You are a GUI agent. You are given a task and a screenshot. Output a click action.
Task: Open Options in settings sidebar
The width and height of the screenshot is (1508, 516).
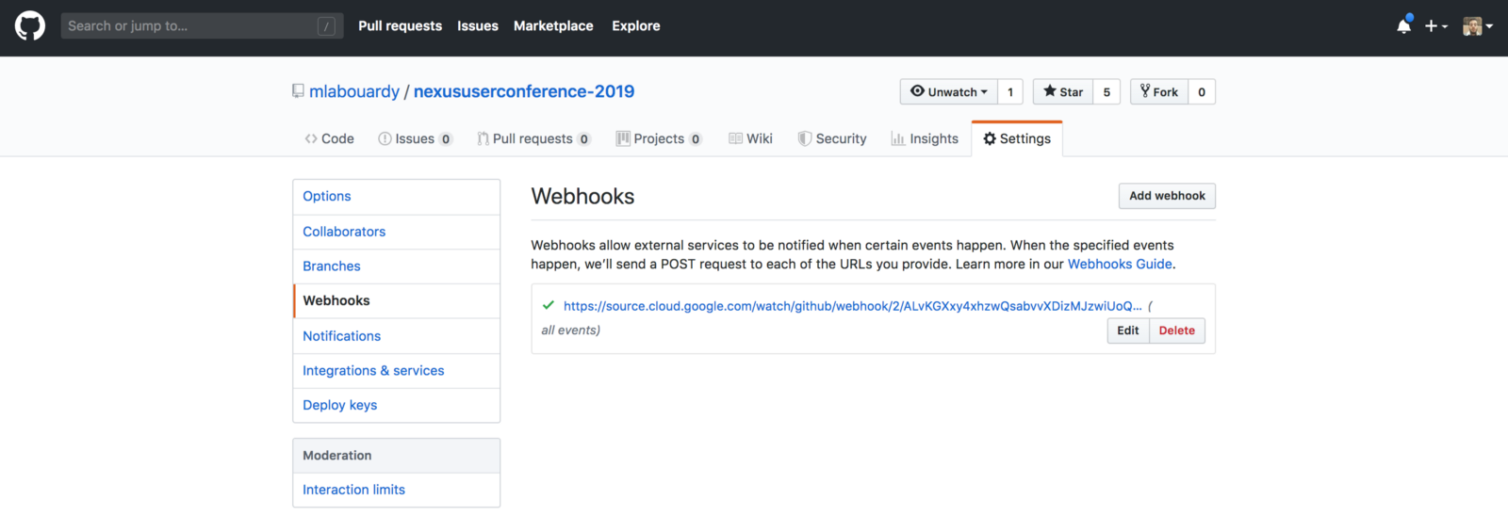(x=396, y=197)
